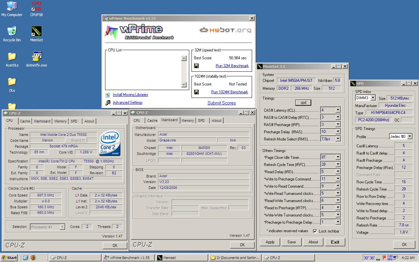Open the Write to Precharge Command dropdown

tap(338, 179)
